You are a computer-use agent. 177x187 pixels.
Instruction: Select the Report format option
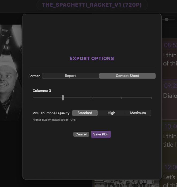[70, 76]
